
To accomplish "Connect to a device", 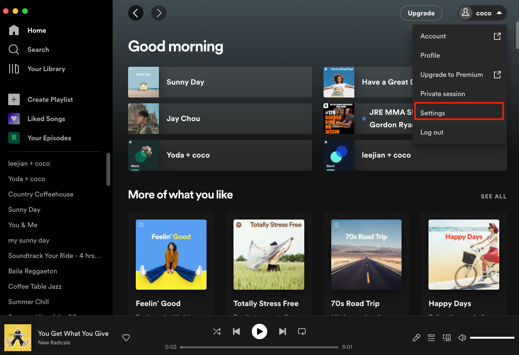I will click(447, 338).
